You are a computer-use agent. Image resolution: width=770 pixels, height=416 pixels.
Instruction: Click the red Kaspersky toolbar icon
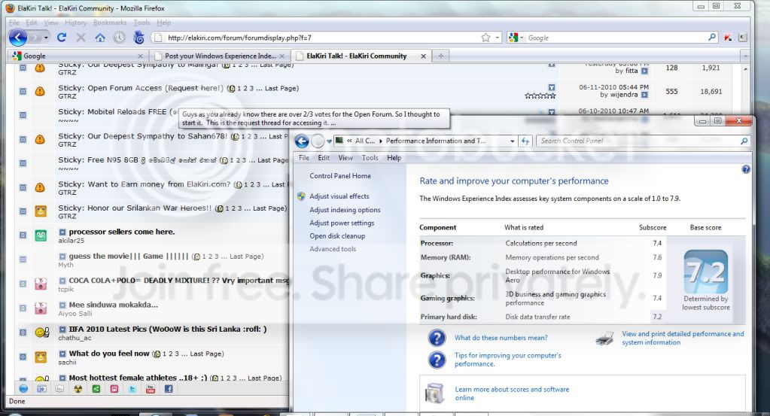728,38
